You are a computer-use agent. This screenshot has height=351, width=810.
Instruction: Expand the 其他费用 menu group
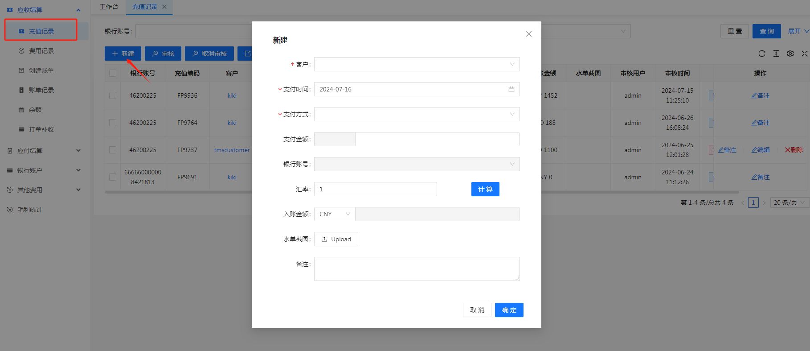point(45,190)
